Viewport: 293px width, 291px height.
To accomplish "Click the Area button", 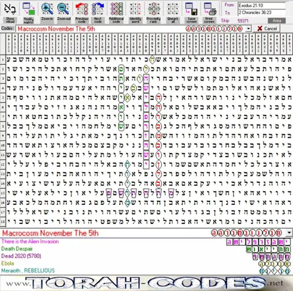I will (x=277, y=21).
